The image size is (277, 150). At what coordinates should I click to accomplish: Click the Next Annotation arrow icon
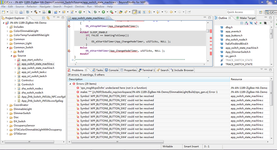tap(150, 12)
